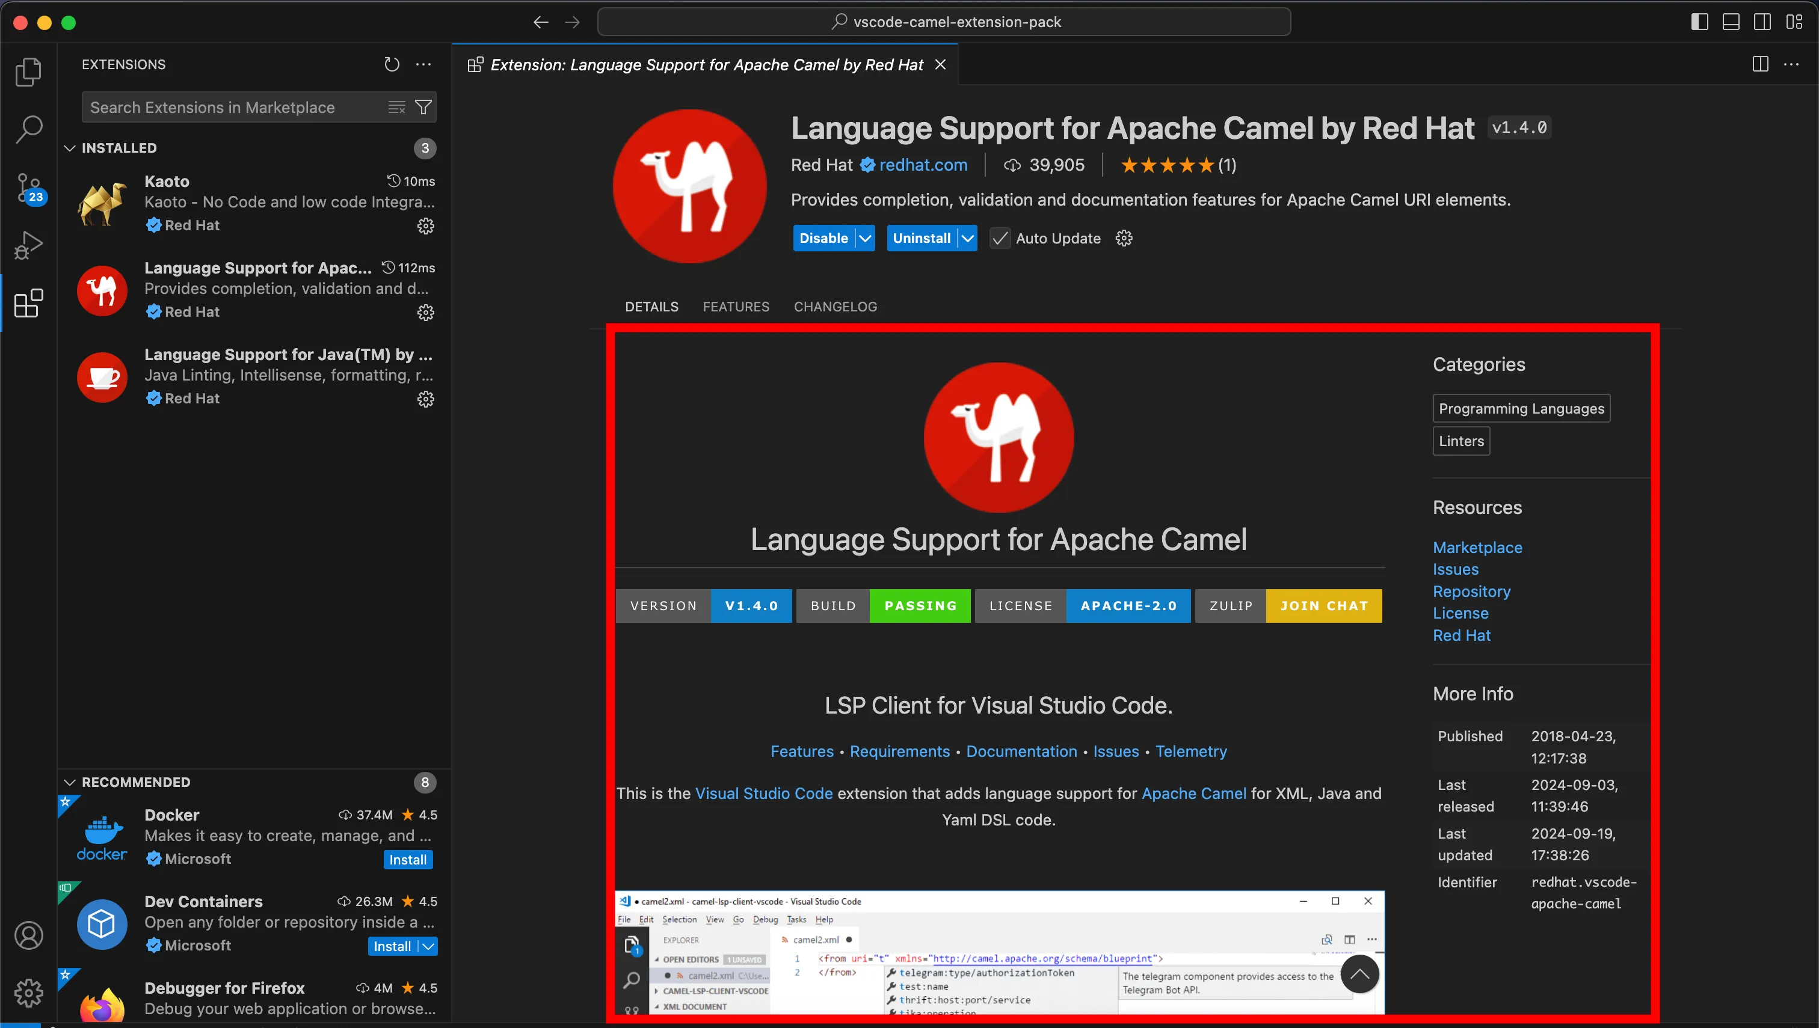The height and width of the screenshot is (1028, 1819).
Task: Open the filter extensions funnel icon
Action: pos(423,108)
